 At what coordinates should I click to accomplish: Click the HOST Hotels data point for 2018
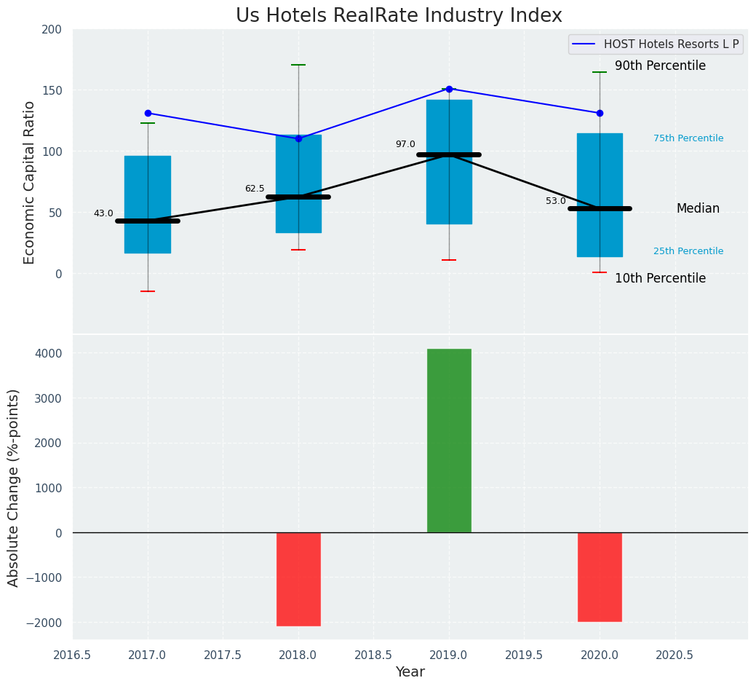298,139
